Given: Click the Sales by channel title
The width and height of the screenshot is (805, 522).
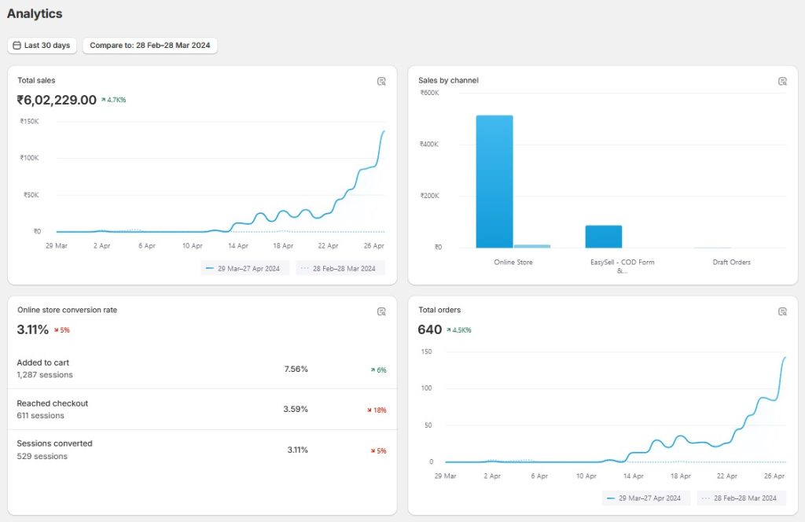Looking at the screenshot, I should [448, 80].
